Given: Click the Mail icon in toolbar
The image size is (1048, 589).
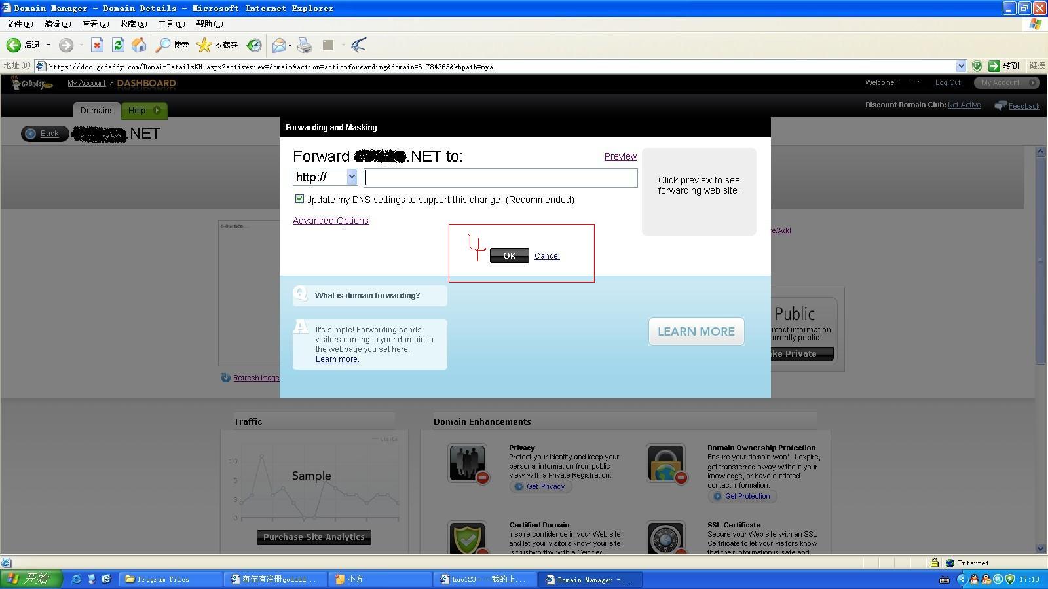Looking at the screenshot, I should click(x=279, y=45).
